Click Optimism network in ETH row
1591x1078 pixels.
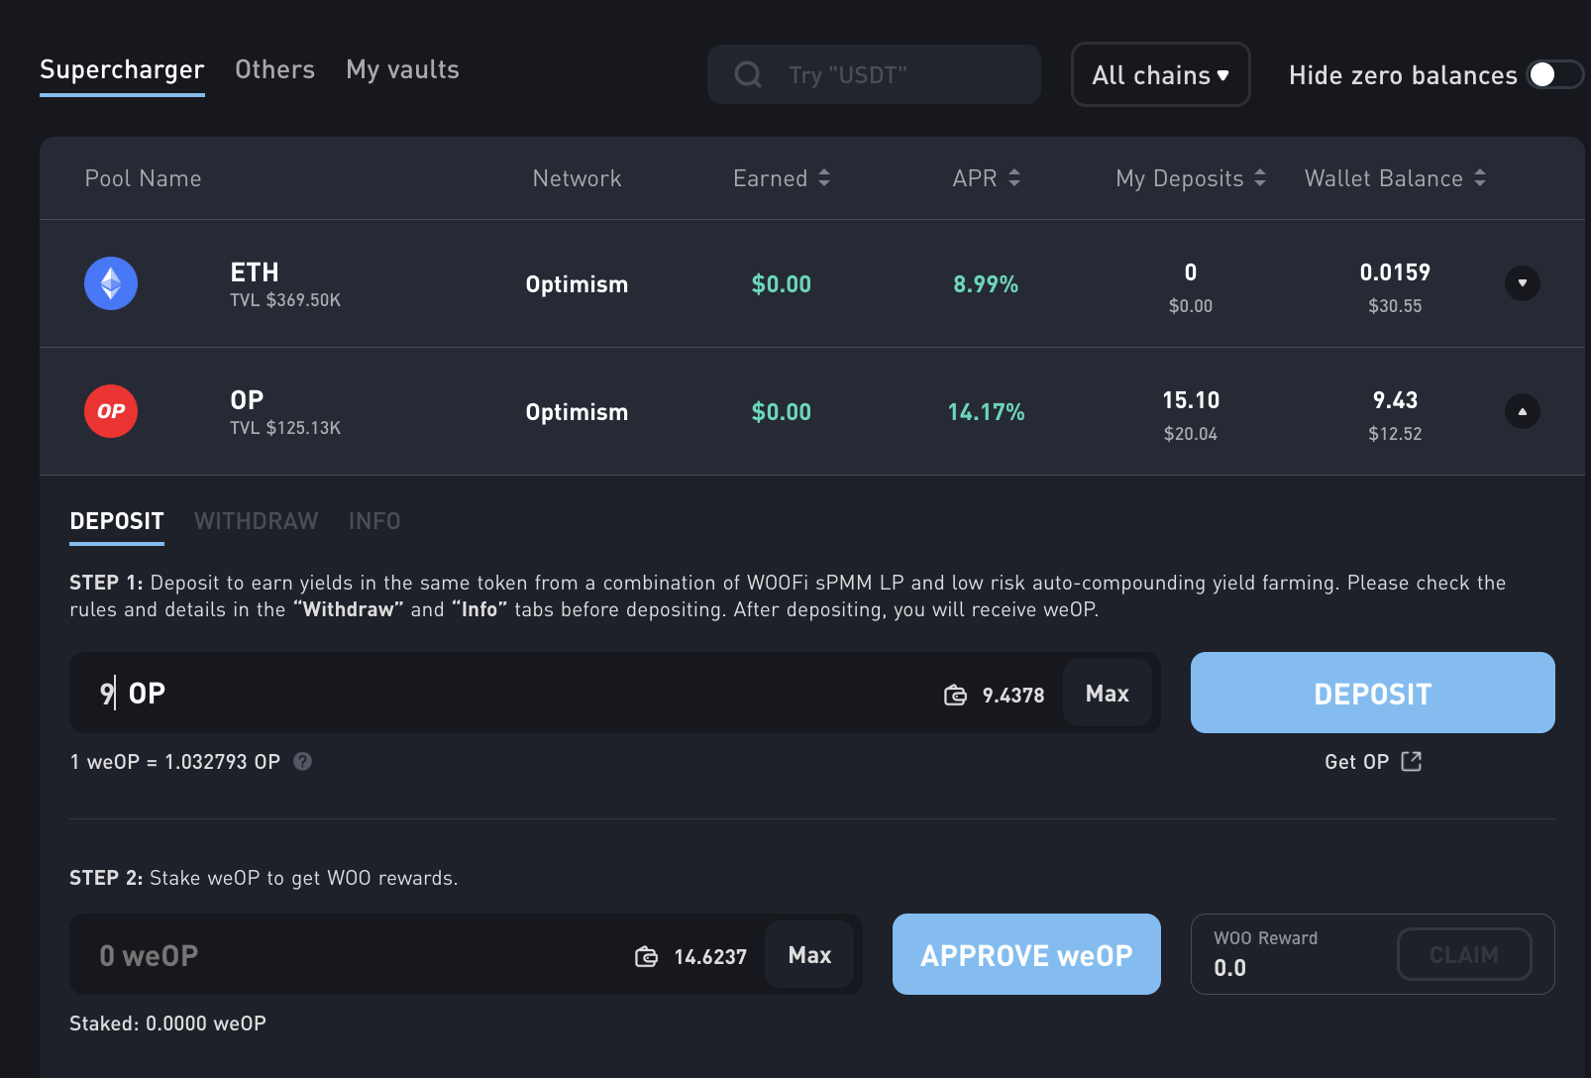click(x=577, y=284)
